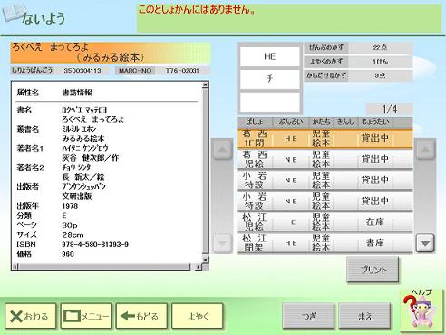The width and height of the screenshot is (446, 335).
Task: Click the horizontal scrollbar's left arrow
Action: point(15,267)
